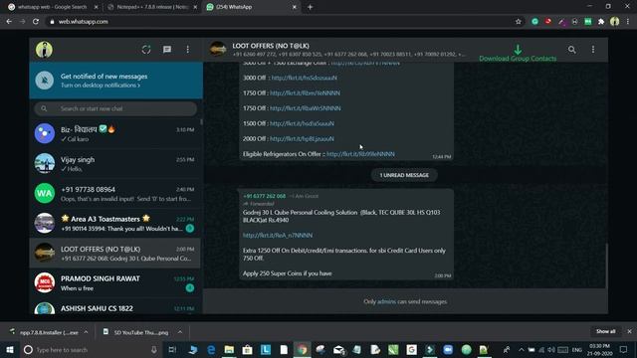
Task: Click the web.whatsapp.com address bar
Action: (x=281, y=22)
